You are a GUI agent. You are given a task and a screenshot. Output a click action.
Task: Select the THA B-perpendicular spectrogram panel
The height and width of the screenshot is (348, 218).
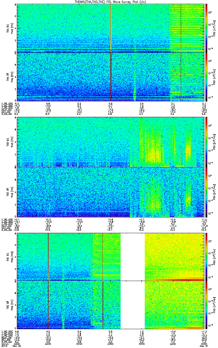[x=110, y=28]
